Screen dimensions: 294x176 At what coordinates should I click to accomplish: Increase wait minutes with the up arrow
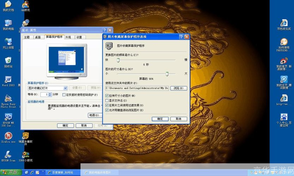[50, 94]
